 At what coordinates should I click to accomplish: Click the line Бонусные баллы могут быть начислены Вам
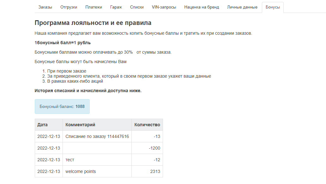coord(81,62)
